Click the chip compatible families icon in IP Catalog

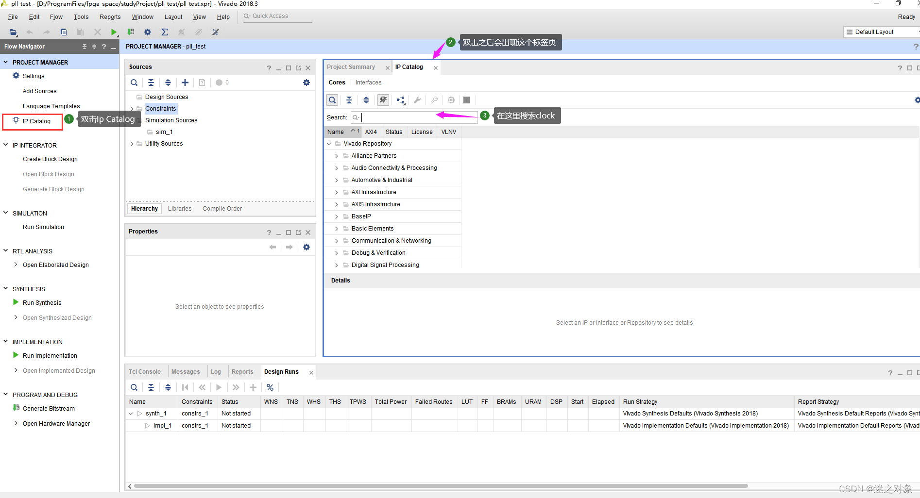pyautogui.click(x=451, y=100)
